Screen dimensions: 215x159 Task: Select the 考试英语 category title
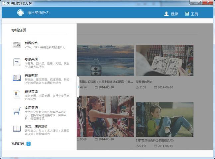(x=31, y=59)
